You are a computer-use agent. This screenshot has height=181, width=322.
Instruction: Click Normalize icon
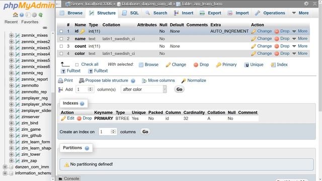(x=183, y=80)
